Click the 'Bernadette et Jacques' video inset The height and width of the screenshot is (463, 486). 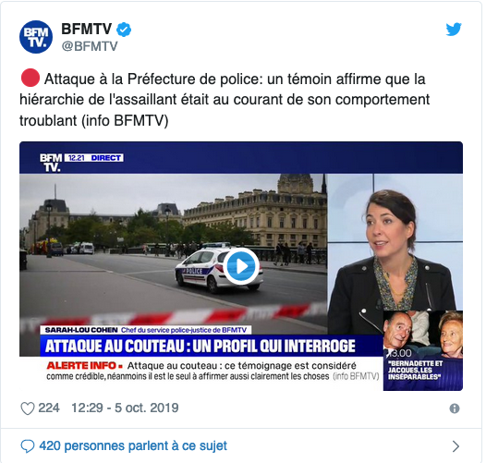coord(423,350)
